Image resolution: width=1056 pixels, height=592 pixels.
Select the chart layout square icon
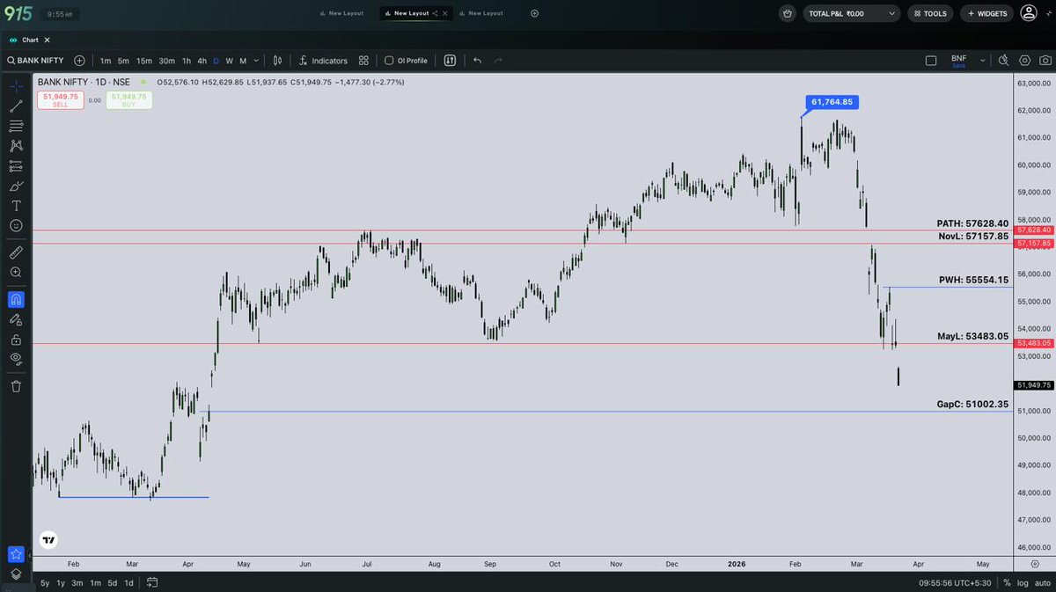coord(931,61)
